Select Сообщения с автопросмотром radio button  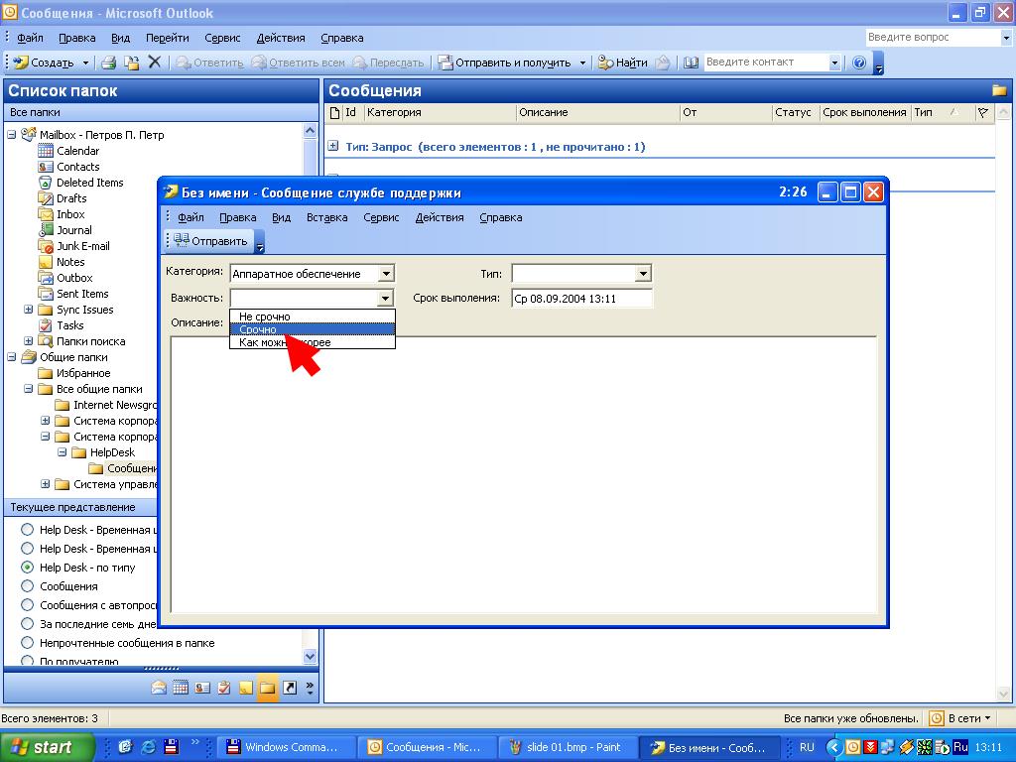coord(27,604)
